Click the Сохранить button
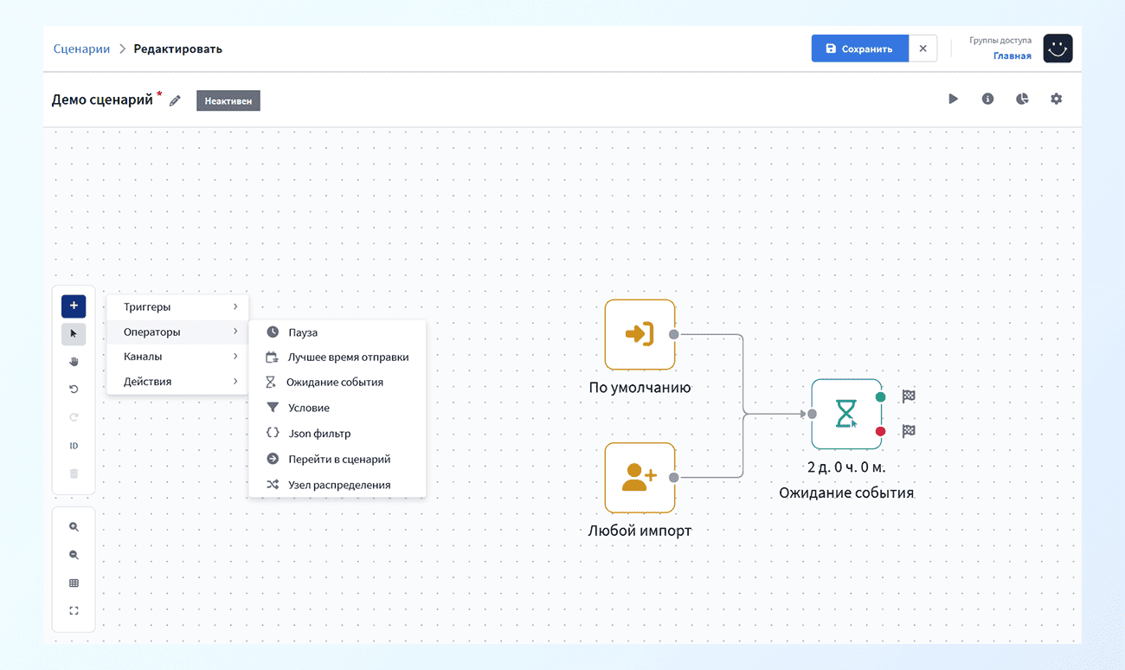Viewport: 1125px width, 670px height. pyautogui.click(x=859, y=48)
